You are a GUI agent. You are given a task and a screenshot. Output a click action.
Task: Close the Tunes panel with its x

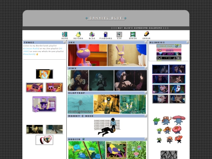(64, 42)
